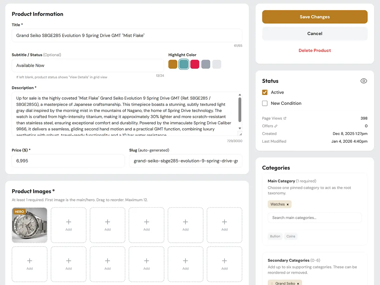The image size is (380, 285).
Task: Uncheck the Active status checkbox
Action: point(265,92)
